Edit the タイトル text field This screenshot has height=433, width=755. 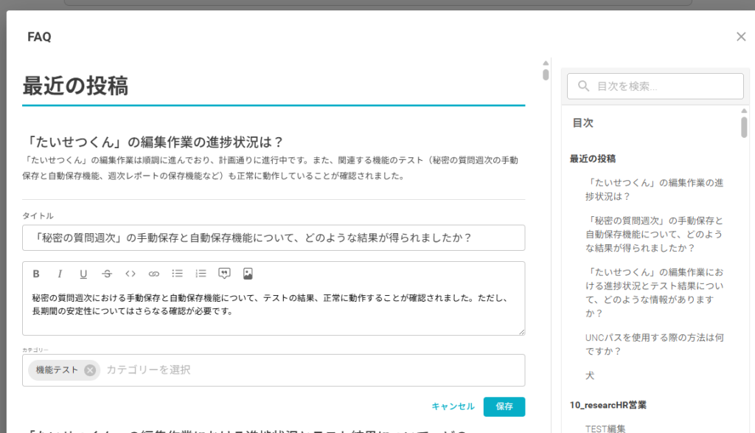click(x=274, y=238)
